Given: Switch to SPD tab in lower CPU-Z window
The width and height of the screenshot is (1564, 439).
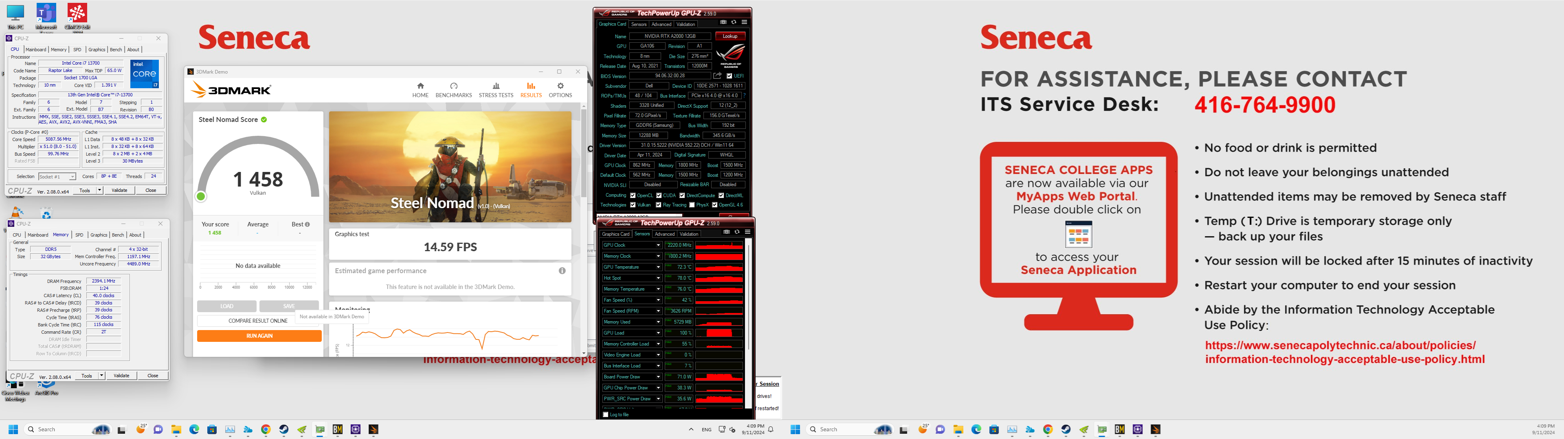Looking at the screenshot, I should (x=79, y=235).
